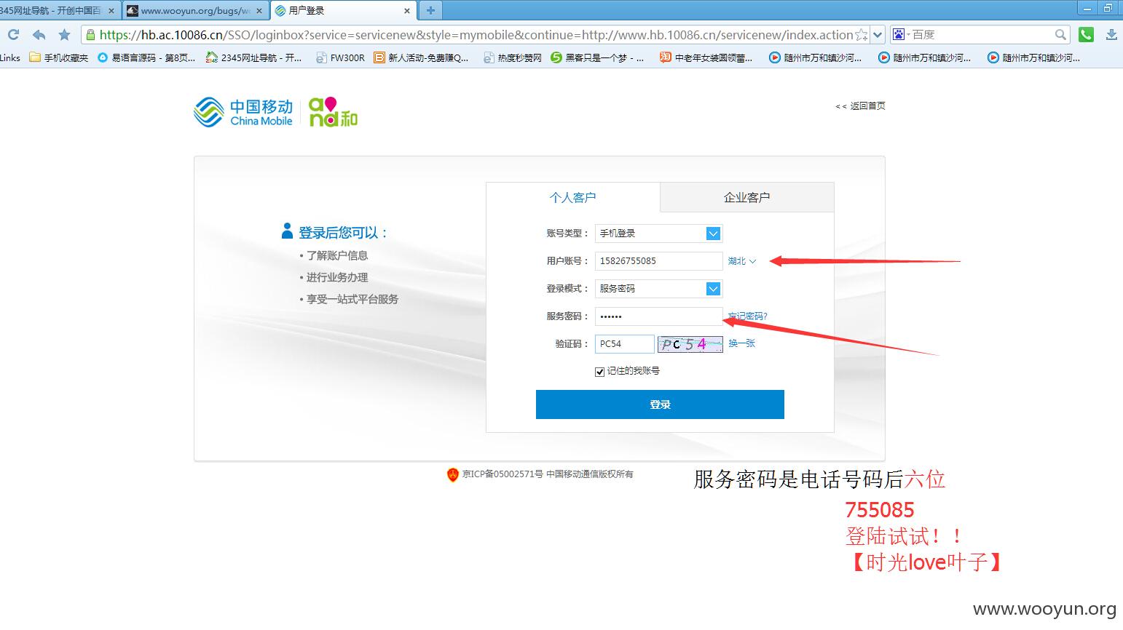Viewport: 1123px width, 630px height.
Task: Open the 新人活动-免费赚Q bookmark
Action: pyautogui.click(x=421, y=57)
